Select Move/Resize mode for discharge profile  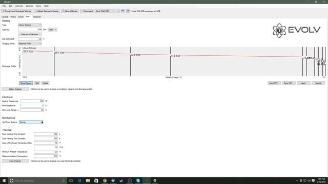click(x=26, y=83)
